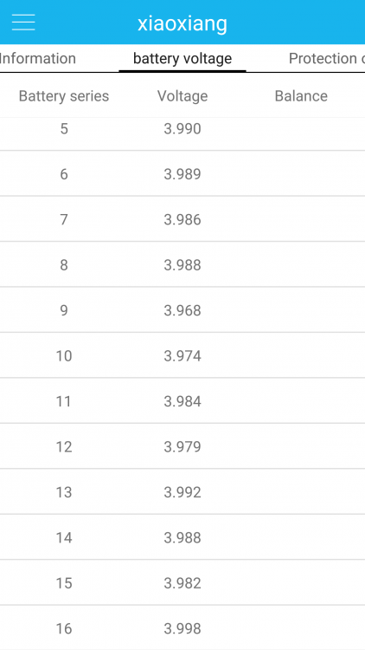Open the hamburger menu icon
The width and height of the screenshot is (365, 650).
point(23,23)
